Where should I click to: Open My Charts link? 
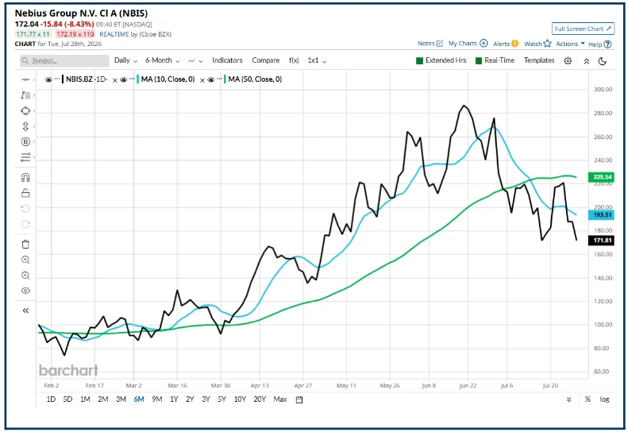[x=463, y=44]
